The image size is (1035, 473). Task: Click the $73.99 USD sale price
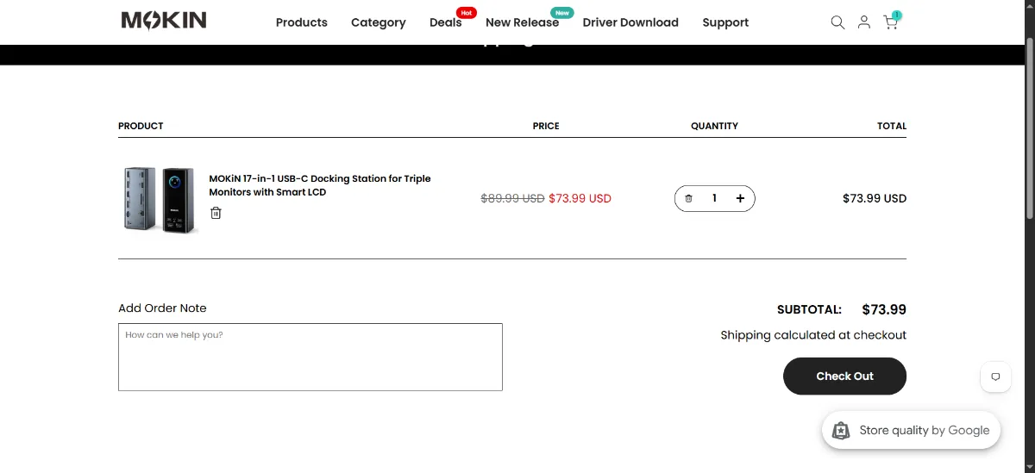(580, 198)
